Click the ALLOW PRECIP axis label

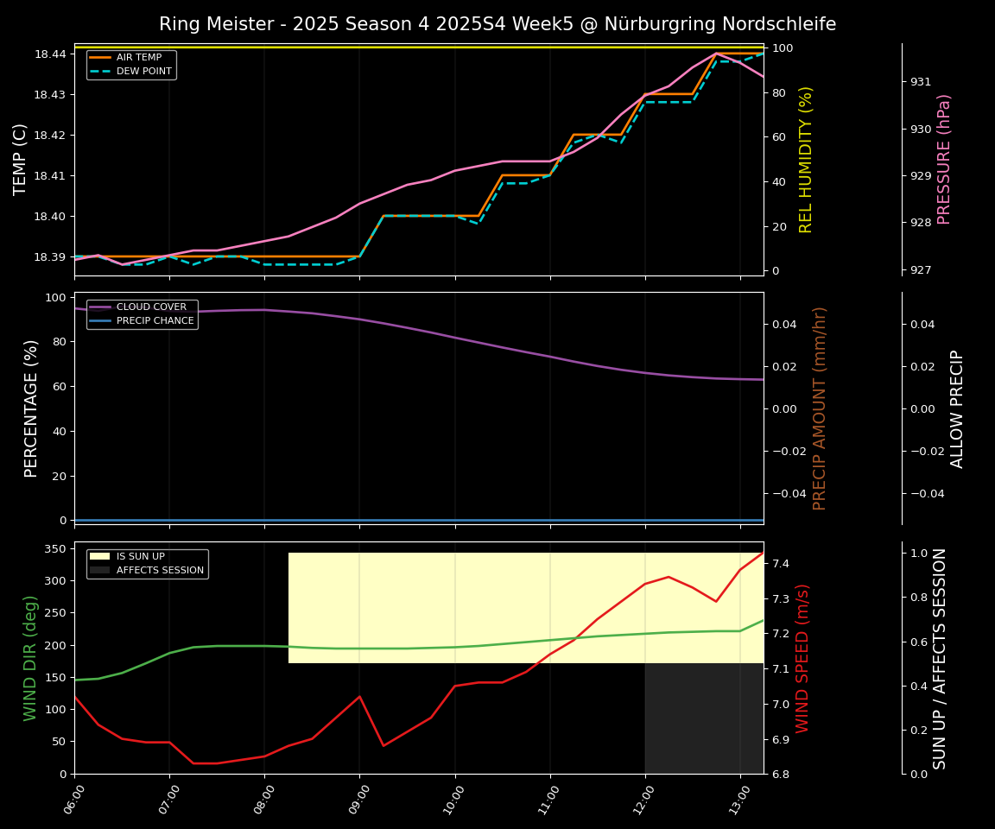(x=957, y=408)
